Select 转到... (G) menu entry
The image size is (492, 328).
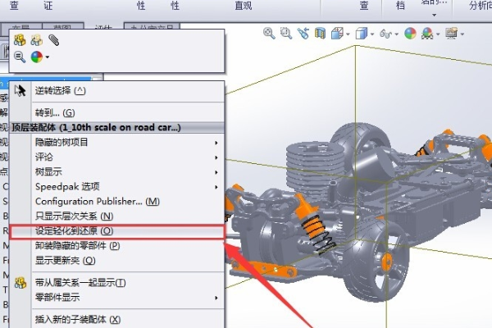coord(117,112)
